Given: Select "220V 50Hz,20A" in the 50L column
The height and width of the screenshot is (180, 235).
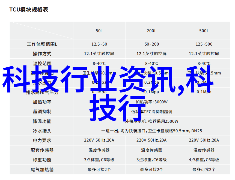Looking at the screenshot, I should tap(99, 140).
